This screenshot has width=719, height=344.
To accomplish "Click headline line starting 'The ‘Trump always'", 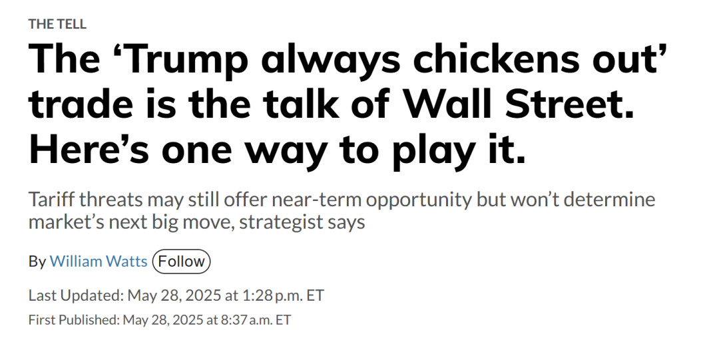I will tap(348, 61).
